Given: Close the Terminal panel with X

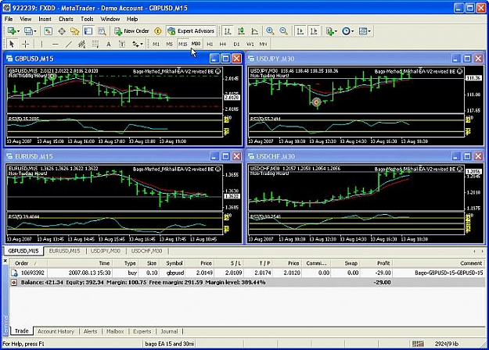Looking at the screenshot, I should (5, 261).
